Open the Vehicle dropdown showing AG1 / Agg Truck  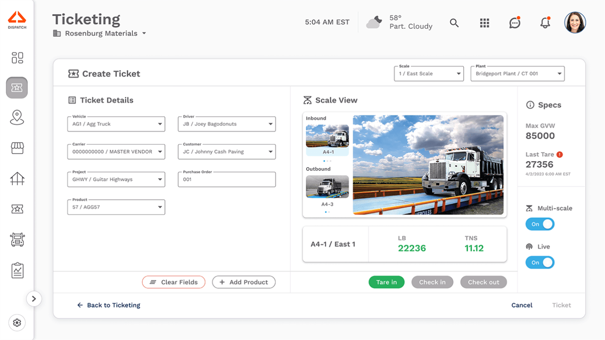point(116,124)
